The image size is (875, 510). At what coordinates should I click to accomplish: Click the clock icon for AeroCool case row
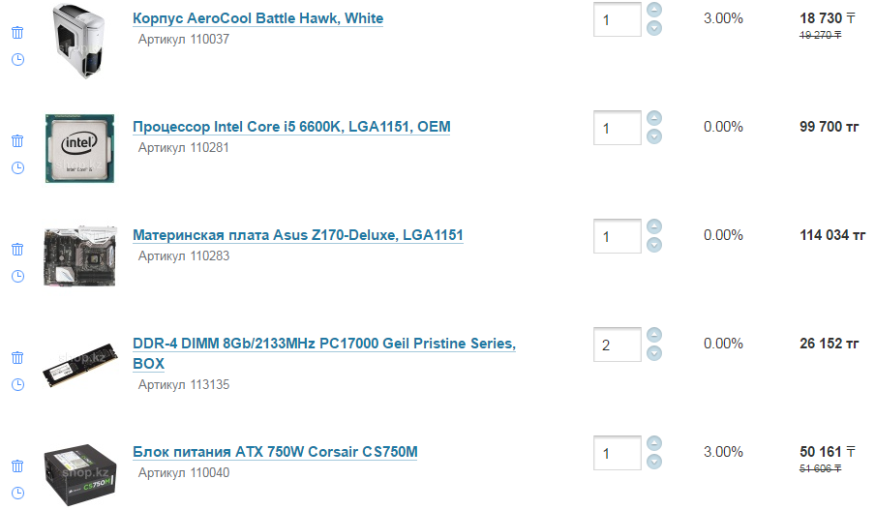point(17,59)
